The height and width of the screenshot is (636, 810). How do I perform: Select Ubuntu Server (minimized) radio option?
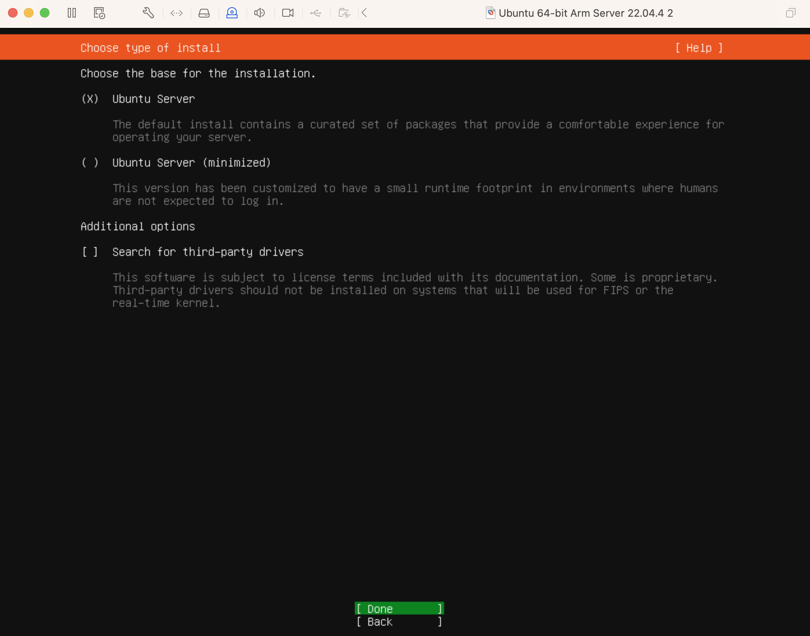90,163
